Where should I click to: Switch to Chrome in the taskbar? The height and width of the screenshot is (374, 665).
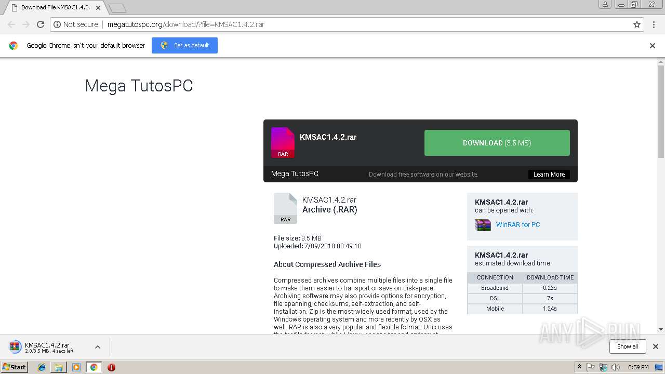(94, 367)
